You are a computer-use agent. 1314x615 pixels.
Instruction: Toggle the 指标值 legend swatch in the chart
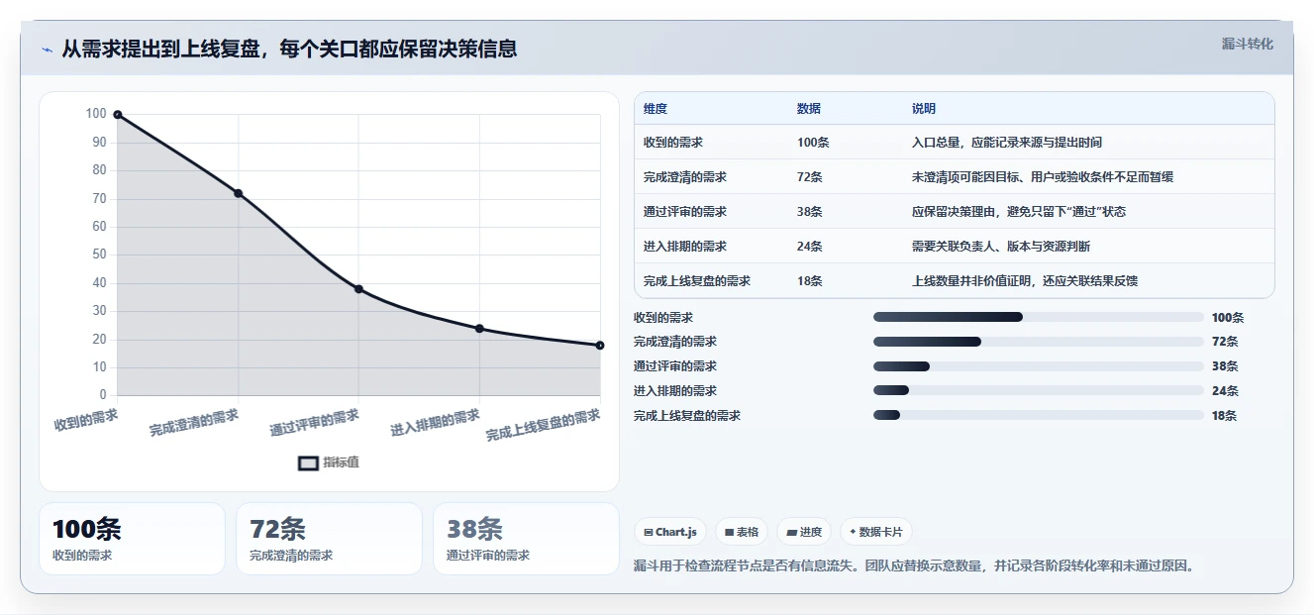[x=308, y=462]
